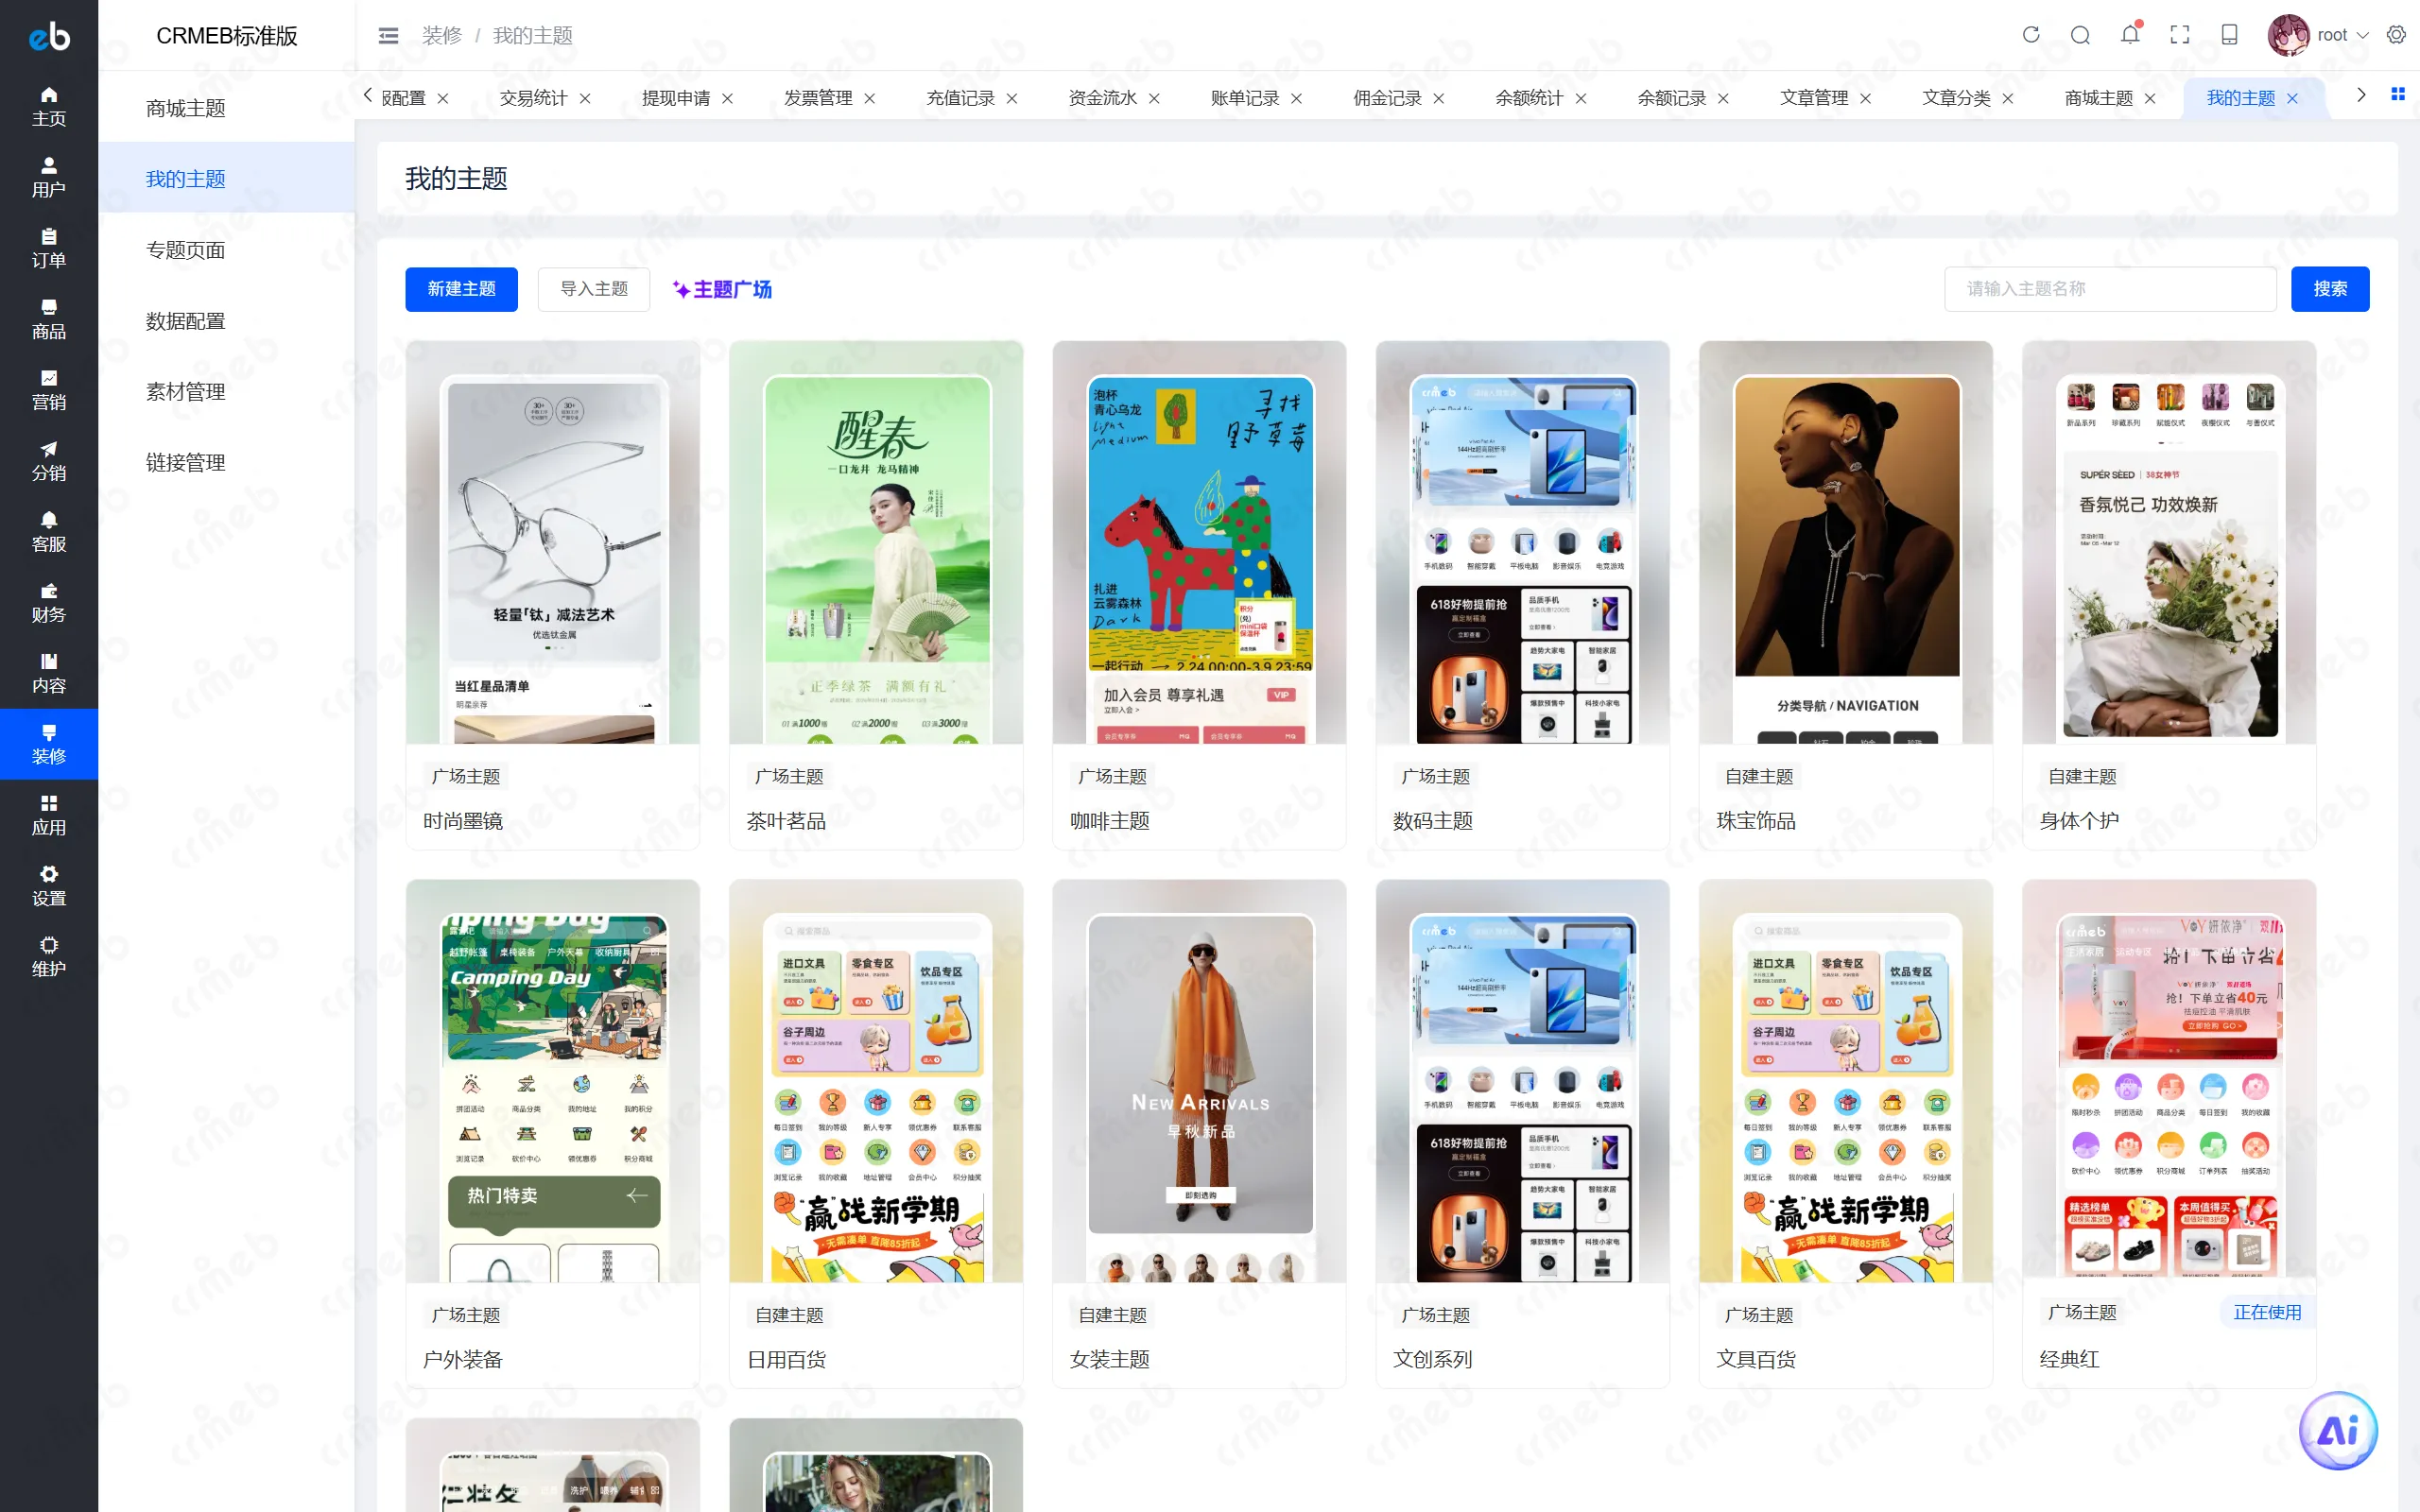Open the 应用 apps sidebar icon
The width and height of the screenshot is (2420, 1512).
[x=48, y=816]
